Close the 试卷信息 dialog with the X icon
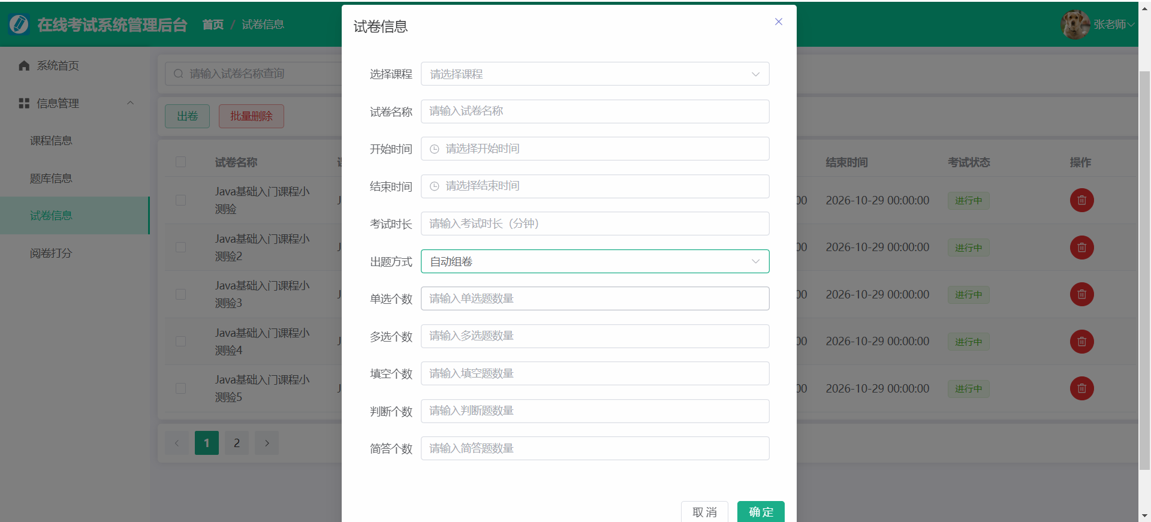The height and width of the screenshot is (522, 1151). (779, 22)
